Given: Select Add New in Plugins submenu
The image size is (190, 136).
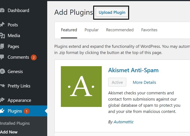Looking at the screenshot, I should click(9, 132).
